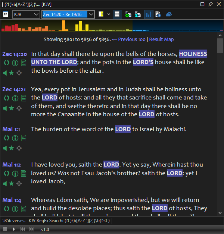This screenshot has width=224, height=234.
Task: Click the speaker icon under Zec 14:20
Action: pos(5,73)
